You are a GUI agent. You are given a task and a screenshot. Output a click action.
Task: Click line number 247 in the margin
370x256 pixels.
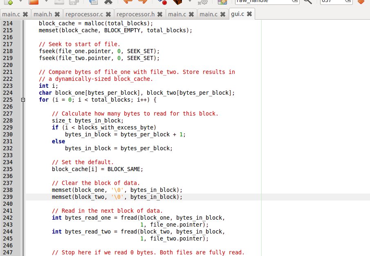click(8, 252)
